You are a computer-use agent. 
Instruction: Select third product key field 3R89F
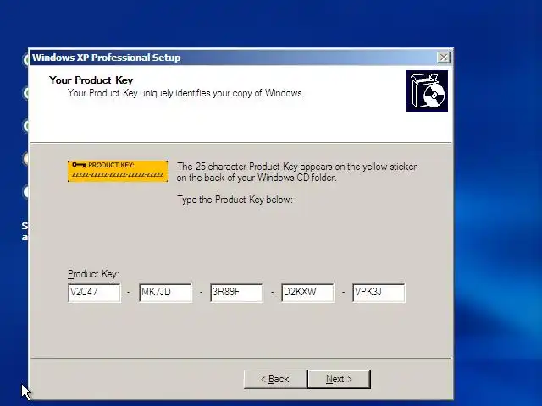coord(237,293)
